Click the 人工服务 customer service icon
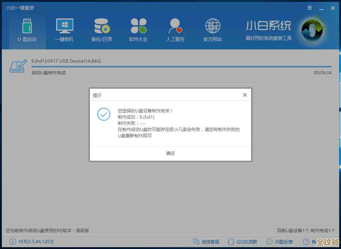 [x=175, y=29]
